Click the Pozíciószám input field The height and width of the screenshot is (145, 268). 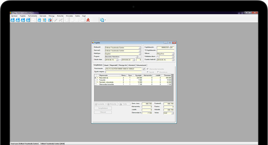(x=123, y=69)
